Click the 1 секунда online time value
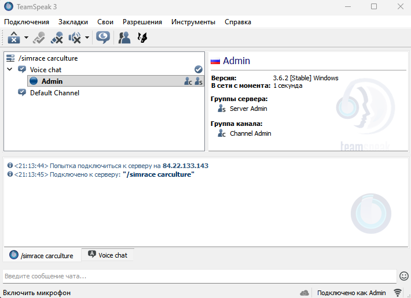 (x=288, y=85)
